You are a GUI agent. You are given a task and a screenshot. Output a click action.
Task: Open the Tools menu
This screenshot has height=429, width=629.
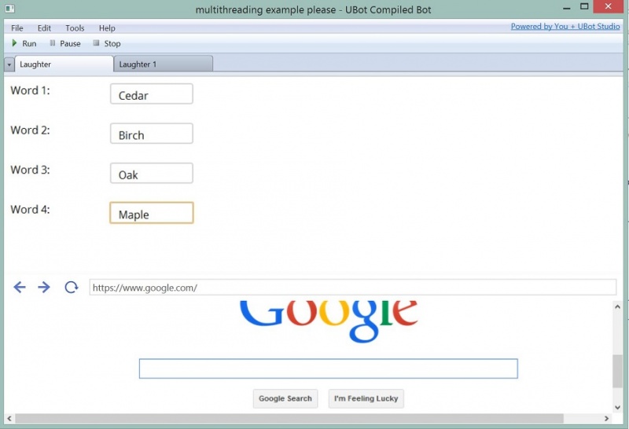pos(75,28)
